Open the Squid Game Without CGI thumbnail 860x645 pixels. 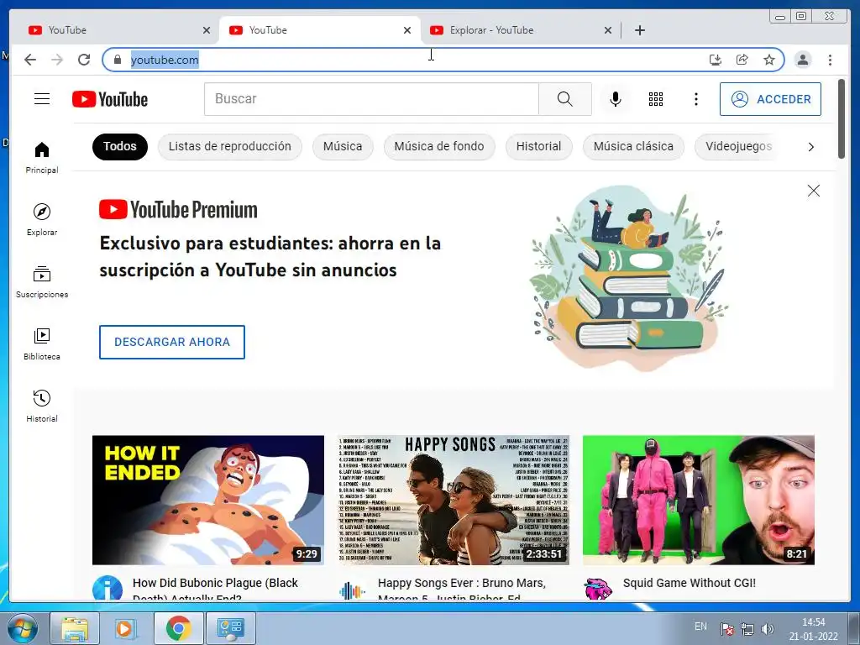698,500
